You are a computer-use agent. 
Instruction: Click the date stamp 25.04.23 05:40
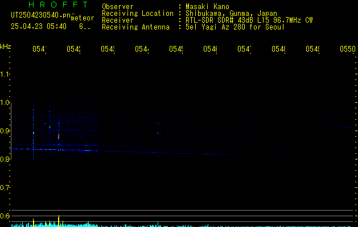click(39, 27)
